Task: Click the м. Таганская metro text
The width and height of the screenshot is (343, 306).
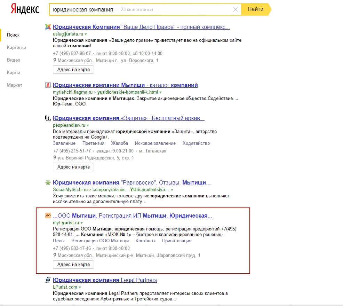Action: point(153,151)
